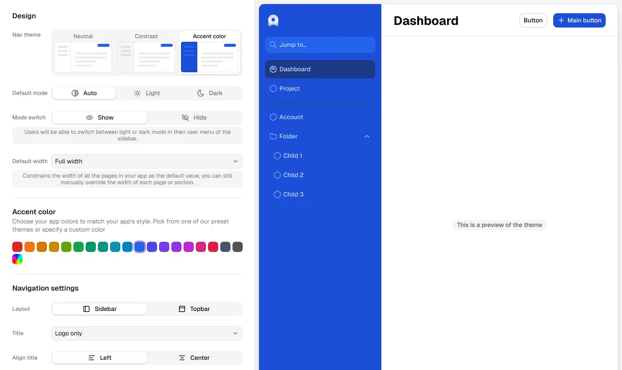Open Project in the preview sidebar
Image resolution: width=622 pixels, height=370 pixels.
320,89
